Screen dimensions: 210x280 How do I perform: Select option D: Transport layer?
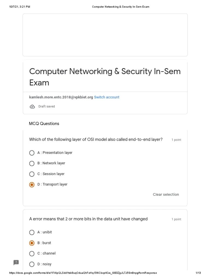[32, 185]
